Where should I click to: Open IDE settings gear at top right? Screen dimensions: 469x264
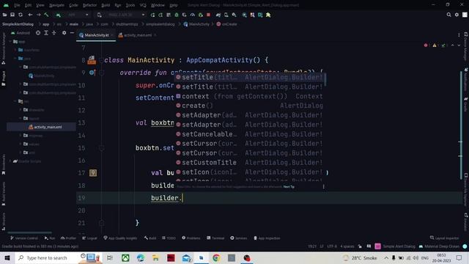pos(457,15)
